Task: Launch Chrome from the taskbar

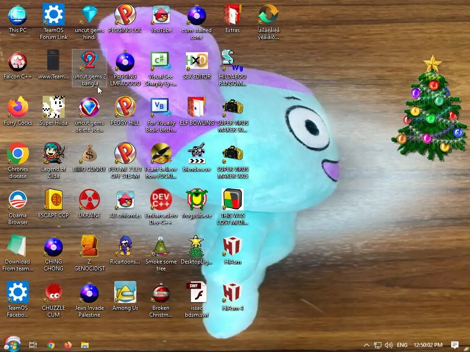Action: tap(51, 345)
